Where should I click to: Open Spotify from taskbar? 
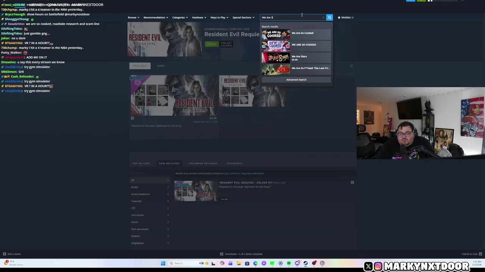pyautogui.click(x=289, y=263)
